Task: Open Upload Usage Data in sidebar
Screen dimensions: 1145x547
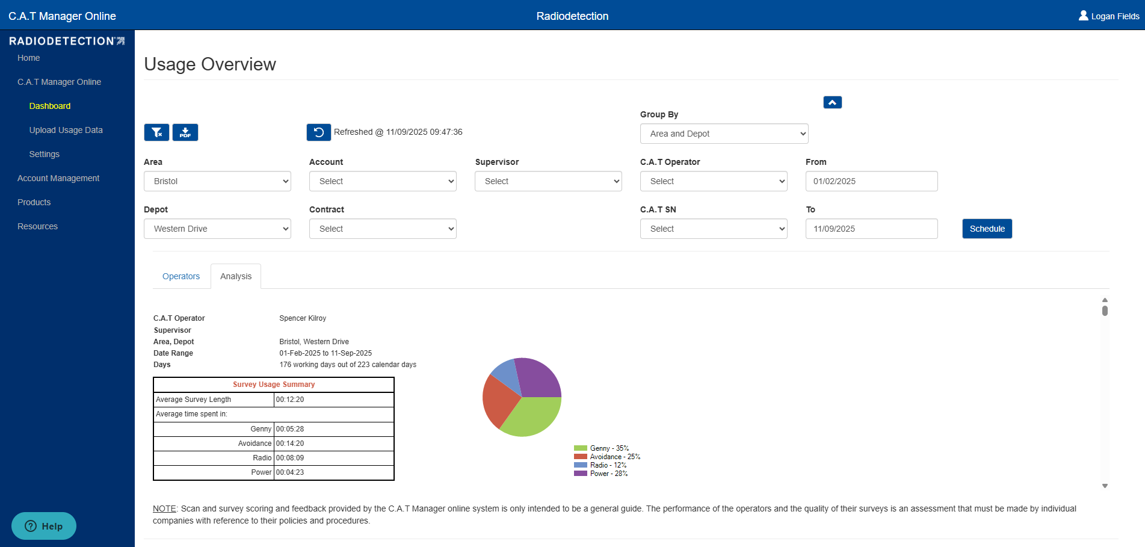Action: point(66,130)
